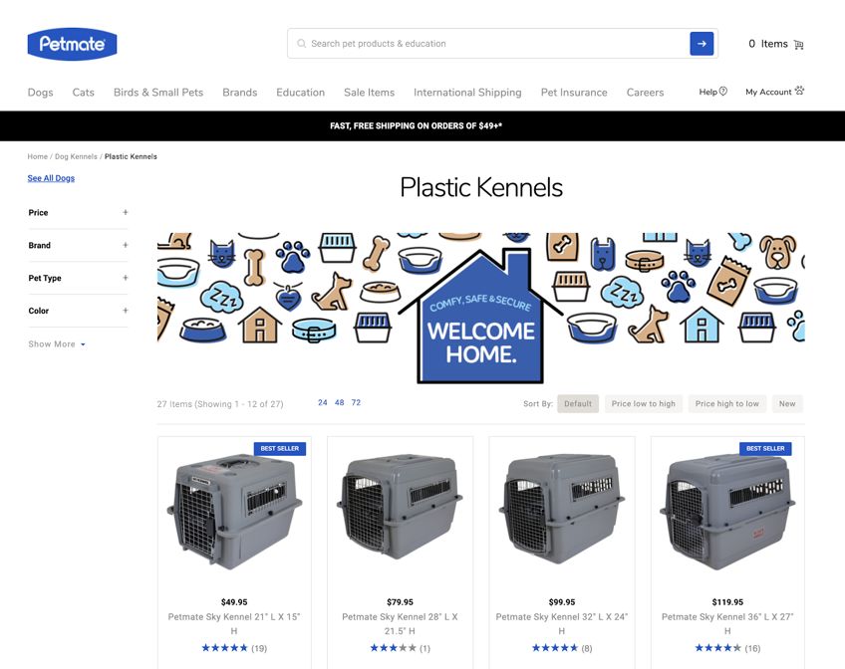Screen dimensions: 845x669
Task: Expand the Pet Type filter
Action: click(78, 278)
